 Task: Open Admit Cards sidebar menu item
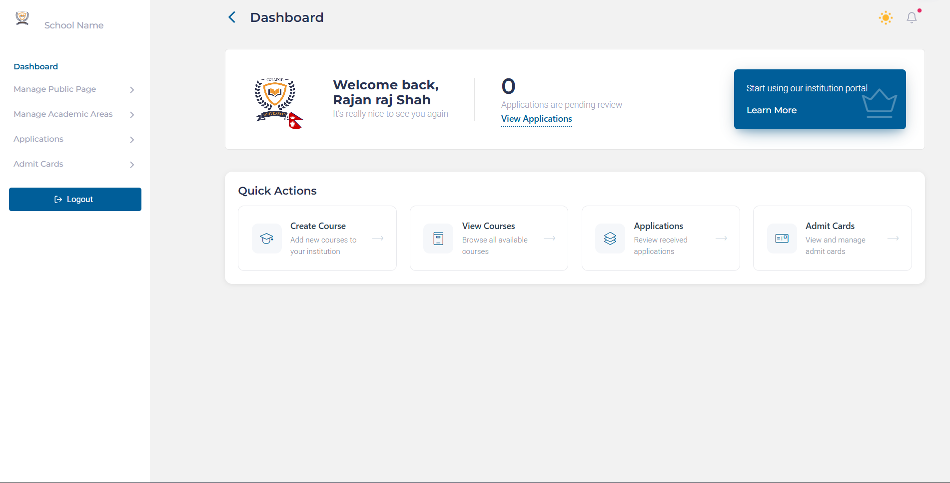coord(38,164)
